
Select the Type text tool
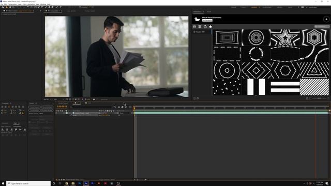click(42, 7)
